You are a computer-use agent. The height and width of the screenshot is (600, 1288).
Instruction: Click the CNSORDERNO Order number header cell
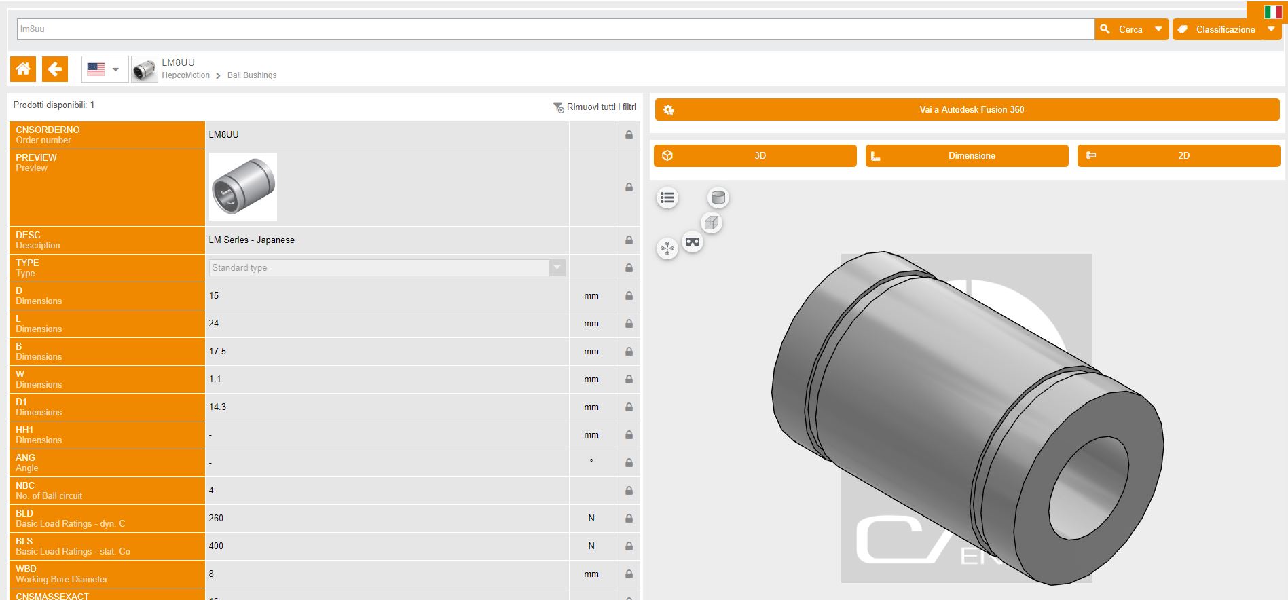107,135
